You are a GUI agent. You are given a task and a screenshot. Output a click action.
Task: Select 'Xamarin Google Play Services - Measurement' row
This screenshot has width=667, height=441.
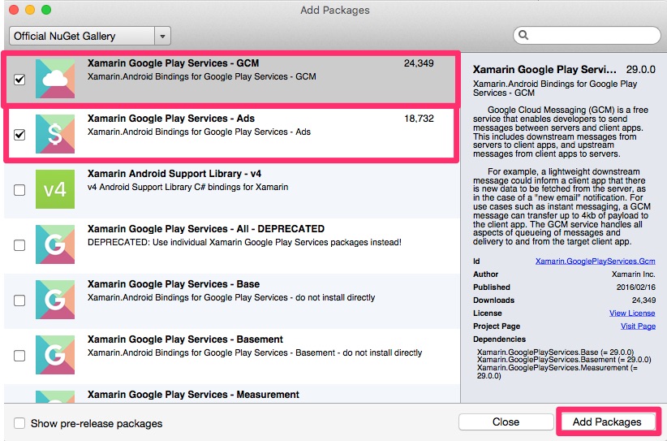pos(232,394)
